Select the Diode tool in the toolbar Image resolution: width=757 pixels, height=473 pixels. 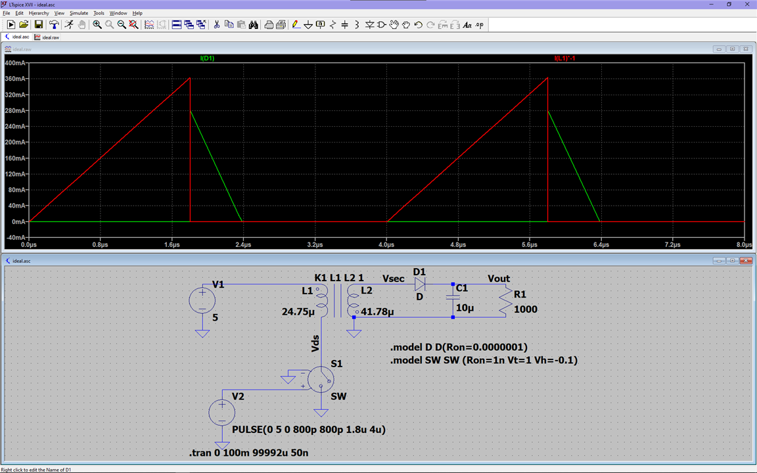[x=369, y=25]
